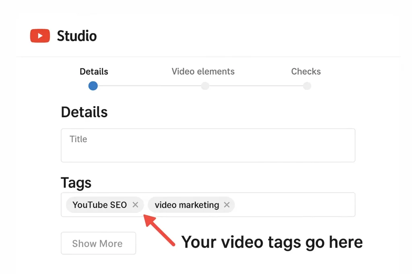Remove the video marketing tag

click(x=227, y=205)
